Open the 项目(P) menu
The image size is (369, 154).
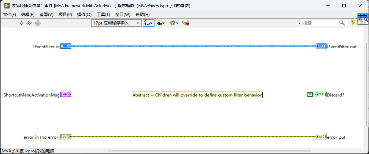click(x=65, y=15)
